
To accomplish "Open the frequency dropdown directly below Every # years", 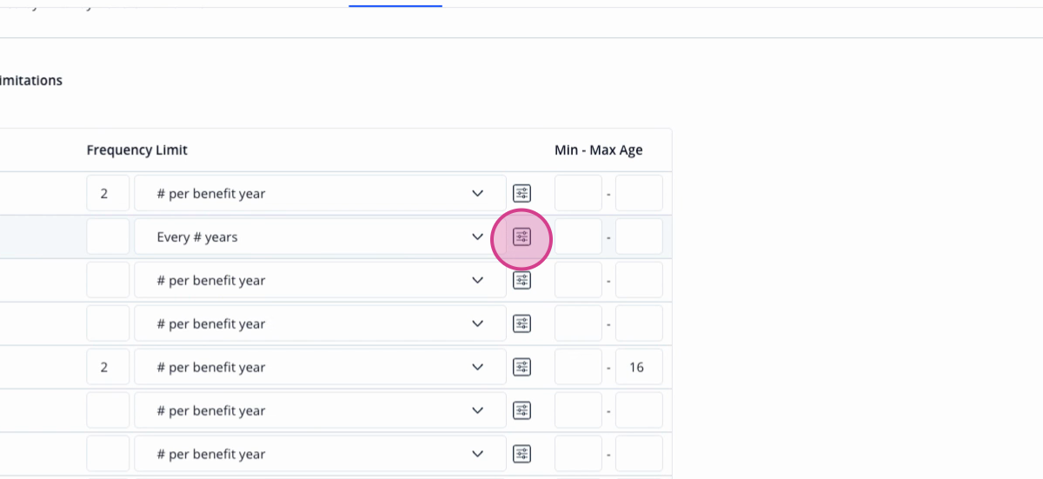I will (320, 280).
